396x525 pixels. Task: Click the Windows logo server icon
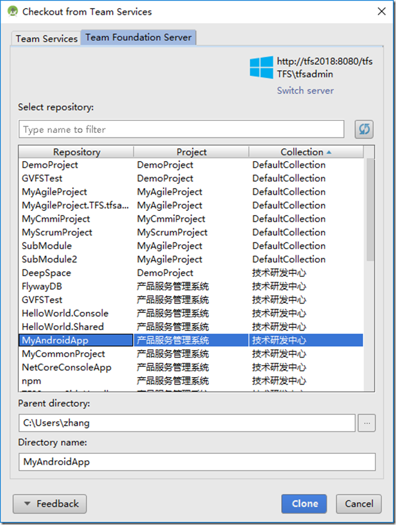point(262,67)
